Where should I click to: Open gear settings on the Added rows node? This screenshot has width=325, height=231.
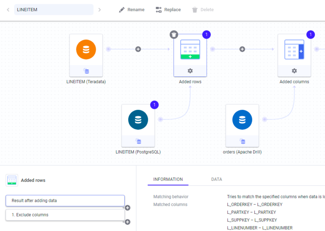190,71
